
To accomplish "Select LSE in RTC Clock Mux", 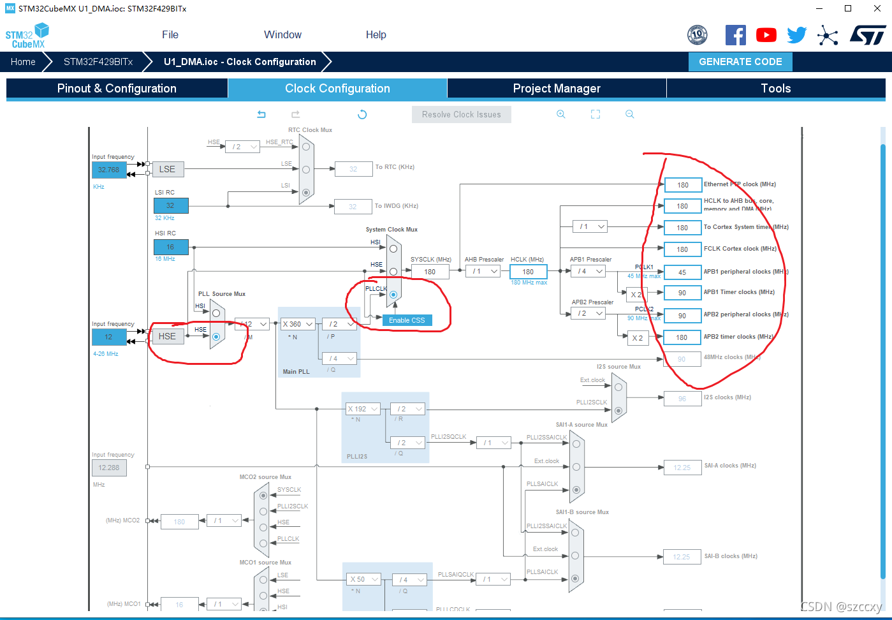I will click(x=306, y=170).
